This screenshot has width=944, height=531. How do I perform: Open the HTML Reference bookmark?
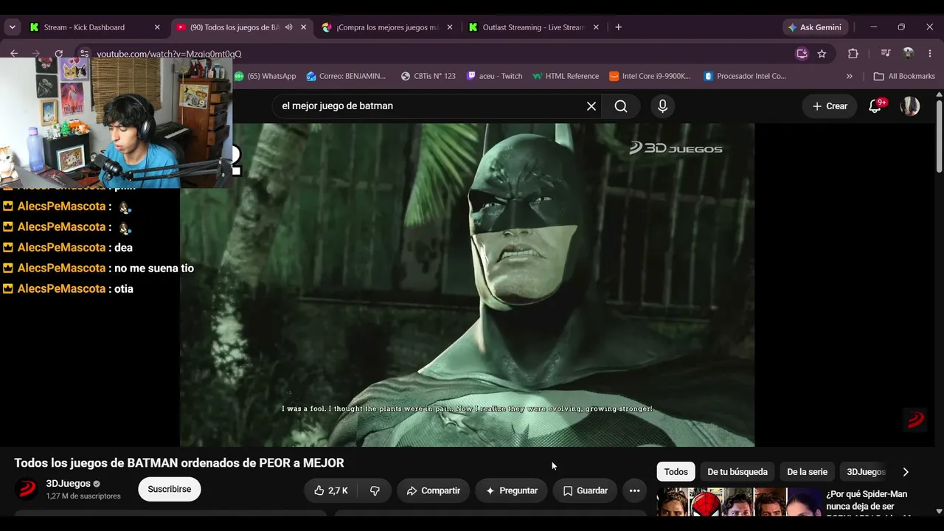(566, 76)
